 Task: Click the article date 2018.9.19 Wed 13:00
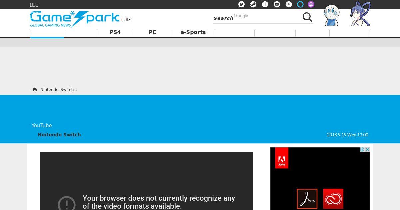point(348,135)
